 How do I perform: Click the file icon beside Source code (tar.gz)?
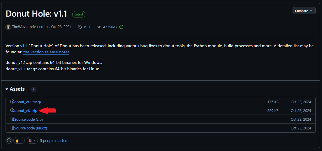pos(12,128)
